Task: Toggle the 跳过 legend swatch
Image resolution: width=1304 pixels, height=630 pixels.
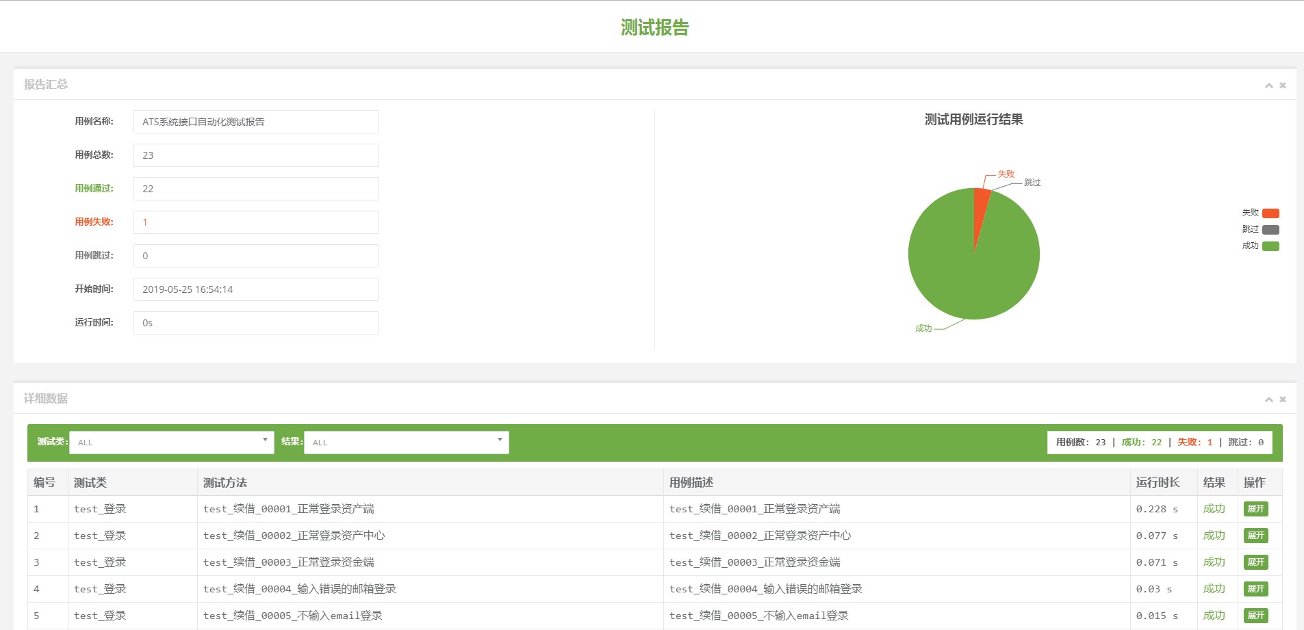Action: tap(1270, 230)
